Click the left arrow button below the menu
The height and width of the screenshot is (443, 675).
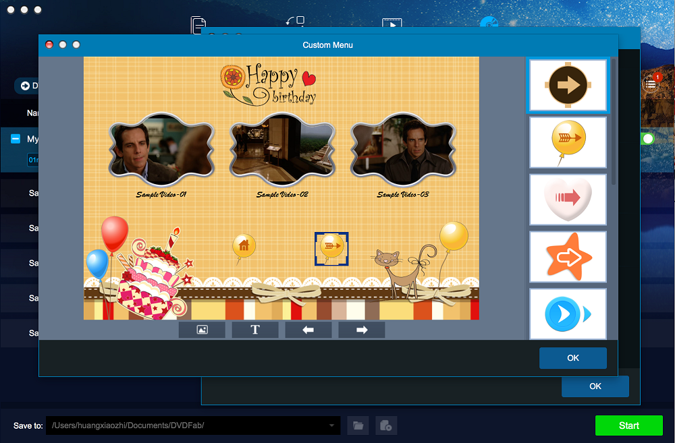coord(308,330)
